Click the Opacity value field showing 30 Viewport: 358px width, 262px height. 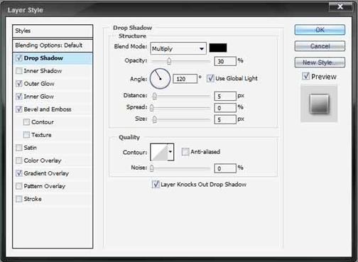pyautogui.click(x=225, y=61)
